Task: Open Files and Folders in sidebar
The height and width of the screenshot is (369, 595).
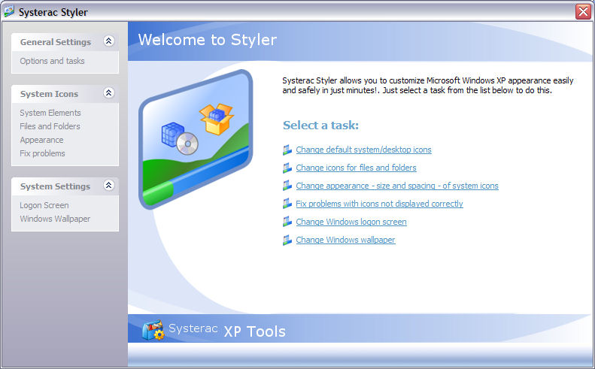Action: tap(50, 126)
